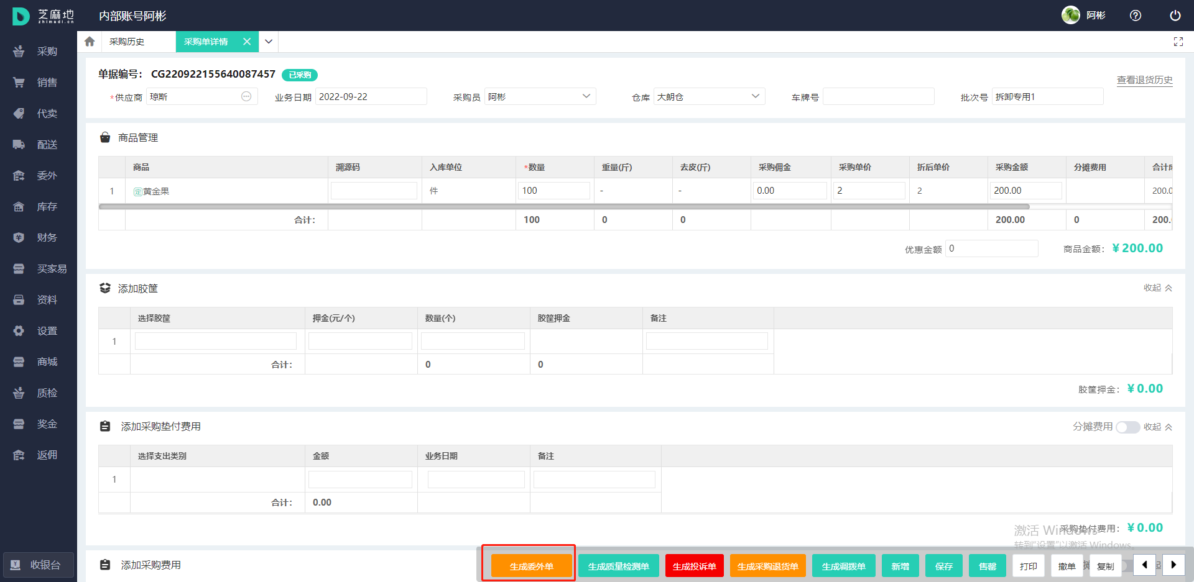Toggle fullscreen with the expand icon
This screenshot has height=582, width=1194.
tap(1178, 42)
